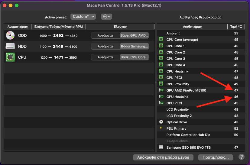
Task: Click Απόκρυψη στη μπάρα μενού button
Action: 163,157
